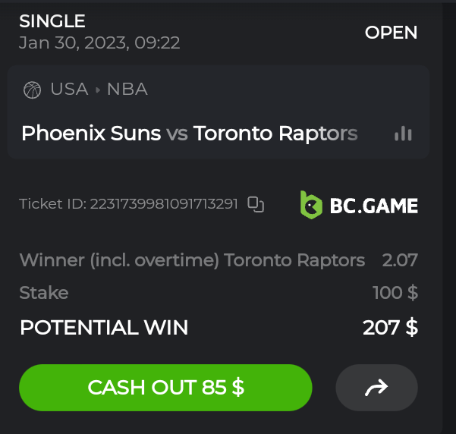Image resolution: width=456 pixels, height=434 pixels.
Task: Click the Toronto Raptors team name in match title
Action: (275, 134)
